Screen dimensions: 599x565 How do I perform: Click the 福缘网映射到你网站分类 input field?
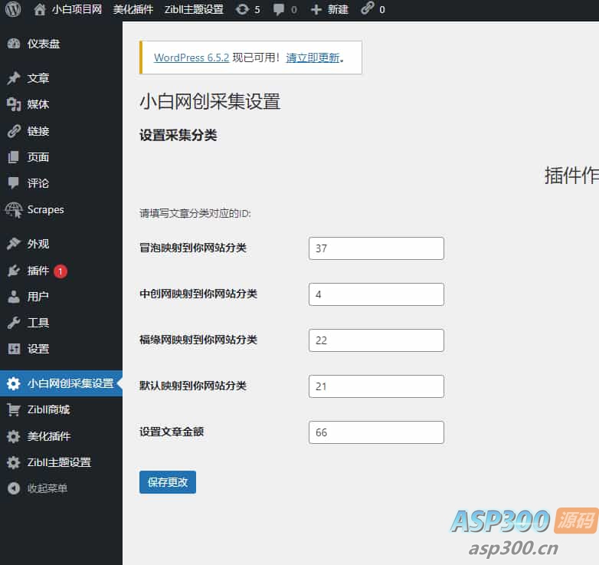coord(376,340)
